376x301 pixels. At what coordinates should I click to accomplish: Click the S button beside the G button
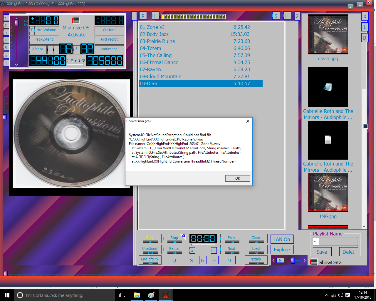pyautogui.click(x=192, y=260)
